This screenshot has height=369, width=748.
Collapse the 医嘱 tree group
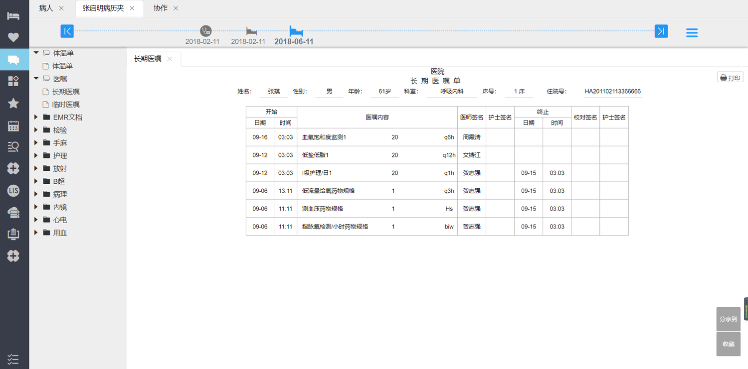pyautogui.click(x=36, y=78)
